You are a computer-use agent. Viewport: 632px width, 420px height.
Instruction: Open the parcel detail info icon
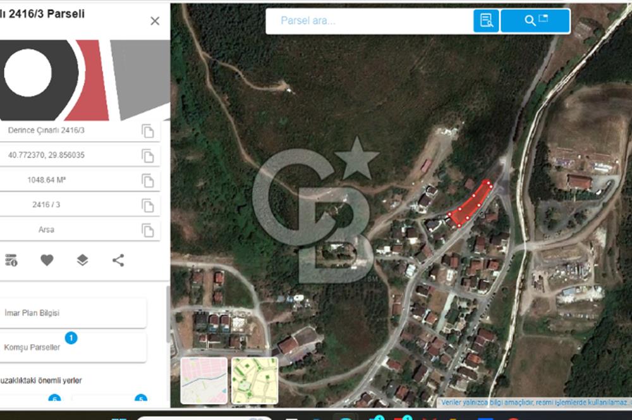point(11,260)
